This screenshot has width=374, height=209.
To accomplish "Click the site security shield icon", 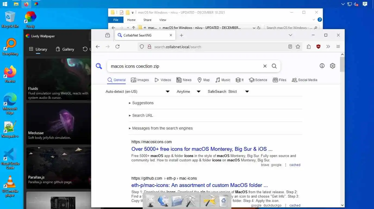I will click(x=142, y=47).
